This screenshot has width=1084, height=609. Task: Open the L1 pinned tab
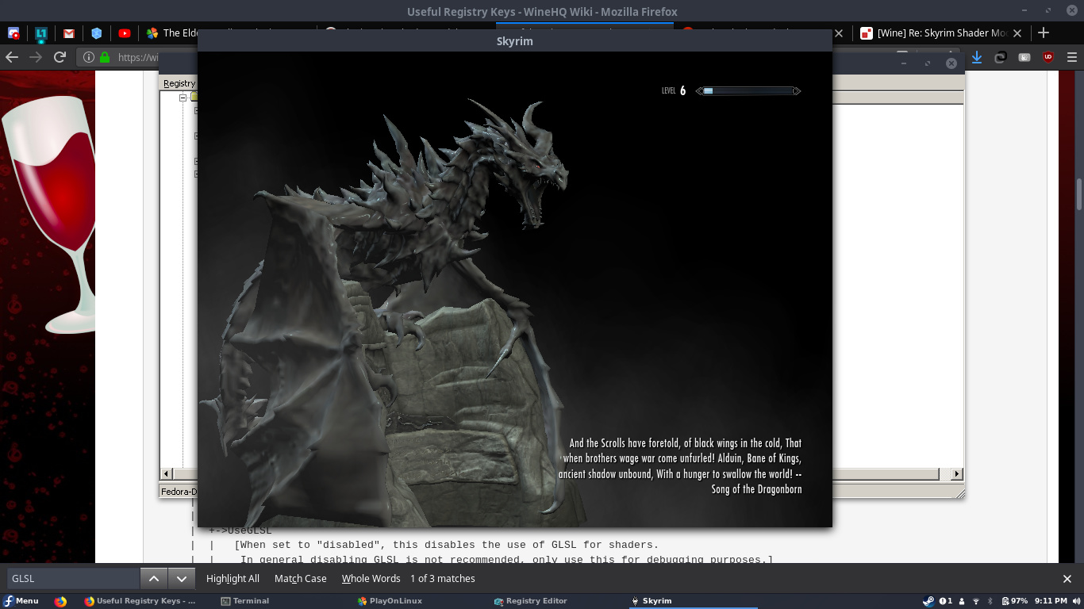pyautogui.click(x=41, y=33)
